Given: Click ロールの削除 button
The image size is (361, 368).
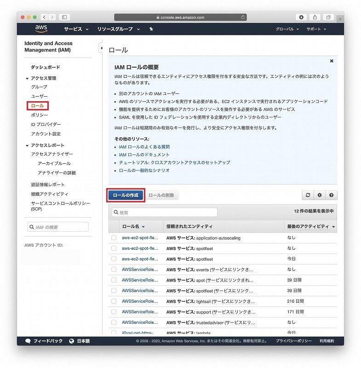Looking at the screenshot, I should 161,195.
